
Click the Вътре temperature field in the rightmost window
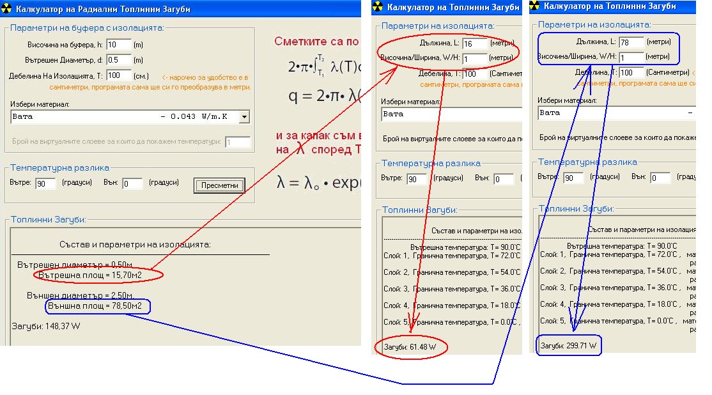(573, 178)
